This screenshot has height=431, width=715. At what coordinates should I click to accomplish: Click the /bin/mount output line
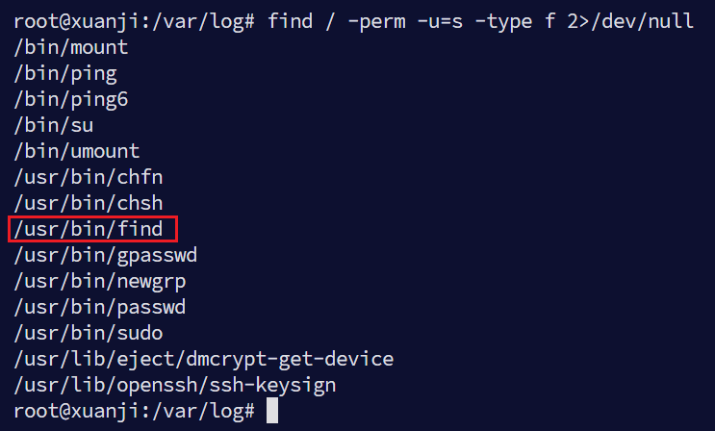point(71,47)
